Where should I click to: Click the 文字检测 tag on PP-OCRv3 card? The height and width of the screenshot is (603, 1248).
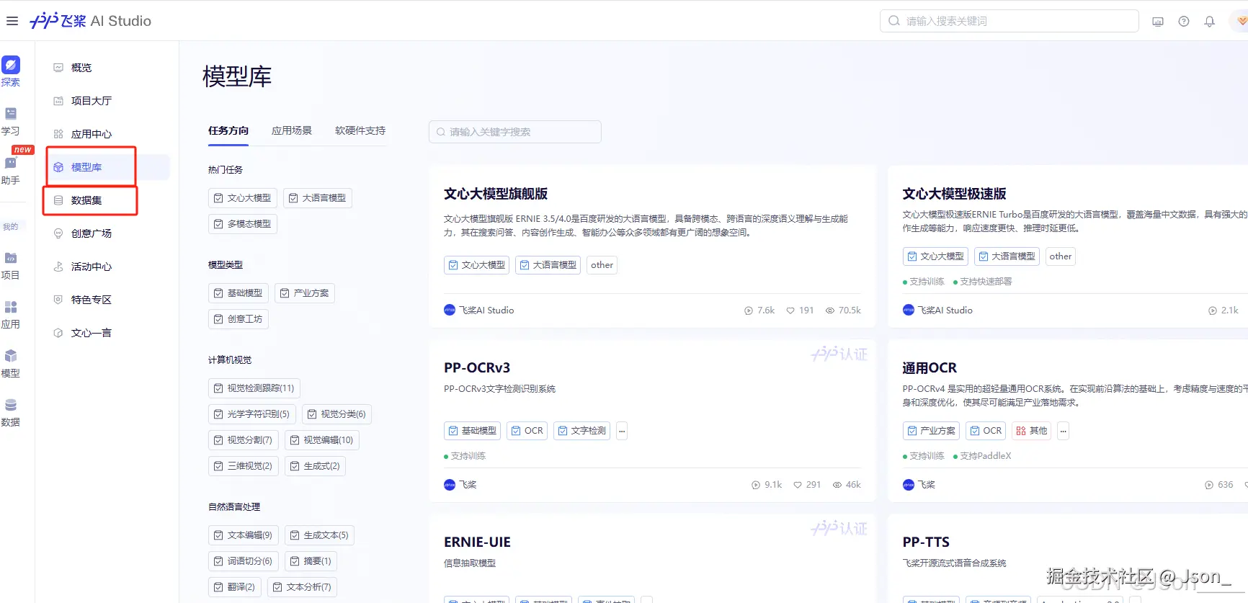tap(582, 431)
